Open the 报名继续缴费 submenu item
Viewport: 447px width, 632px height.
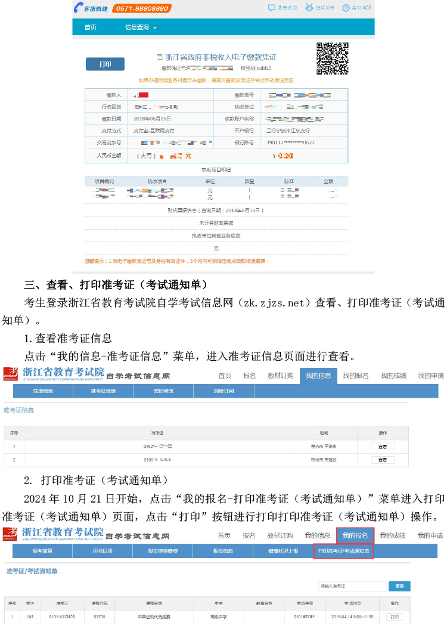pyautogui.click(x=163, y=551)
